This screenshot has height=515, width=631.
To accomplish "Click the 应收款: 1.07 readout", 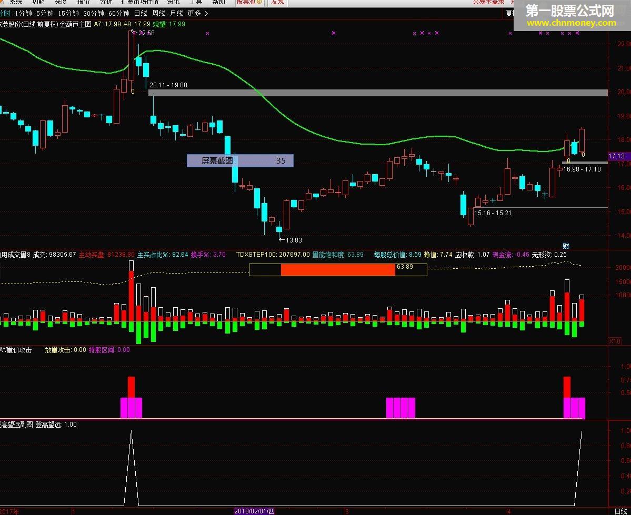I will click(473, 255).
